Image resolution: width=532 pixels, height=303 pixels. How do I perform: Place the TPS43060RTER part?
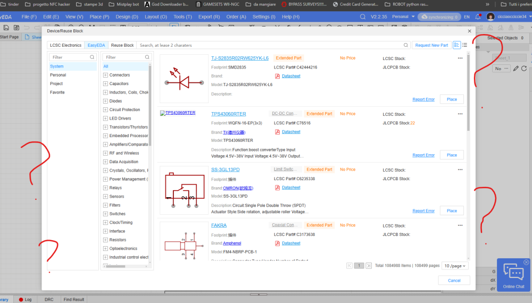point(452,155)
